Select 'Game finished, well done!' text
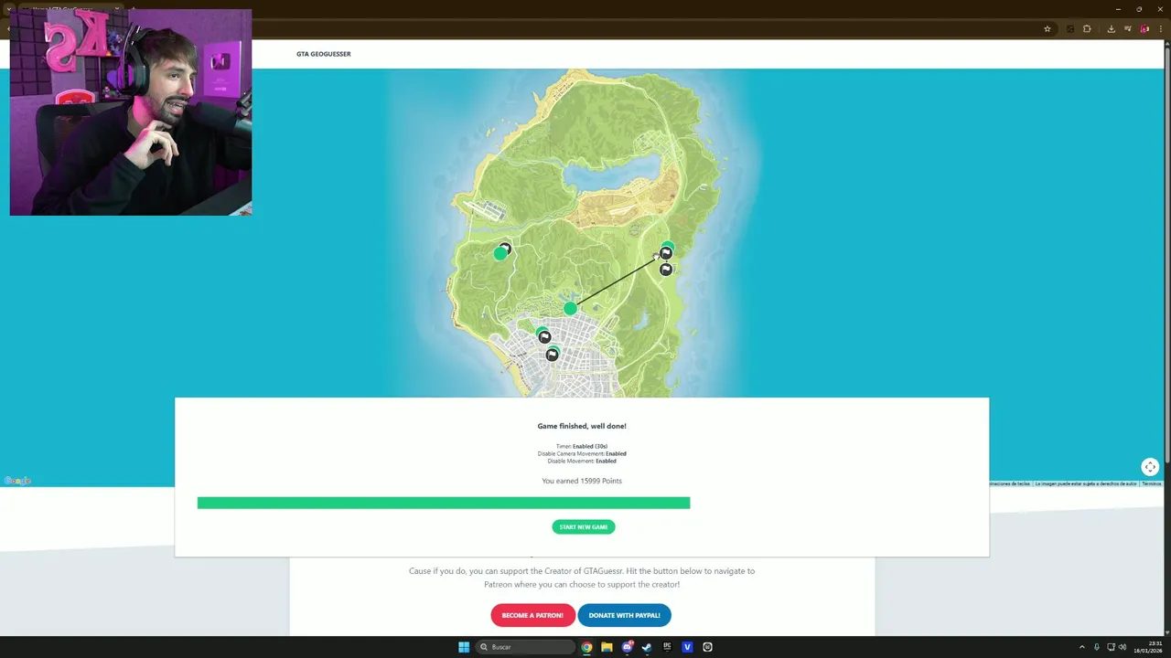 pyautogui.click(x=582, y=426)
